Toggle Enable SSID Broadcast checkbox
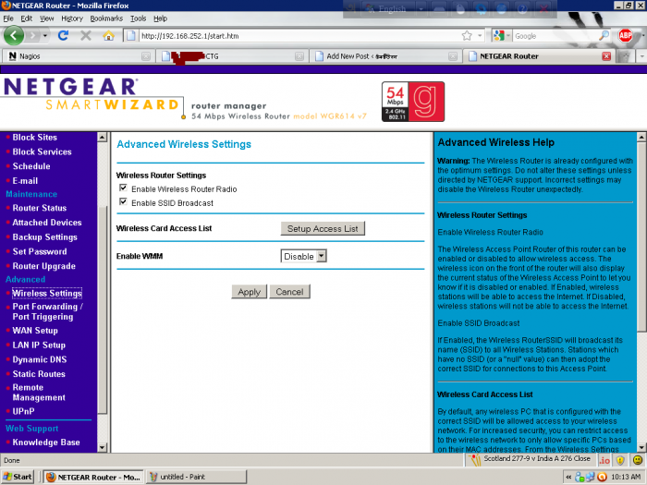 [x=123, y=201]
